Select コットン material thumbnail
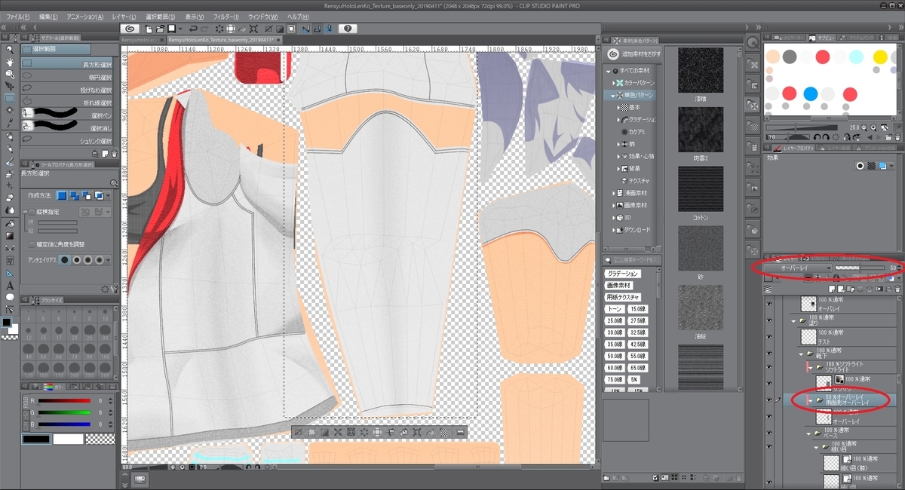 (701, 188)
